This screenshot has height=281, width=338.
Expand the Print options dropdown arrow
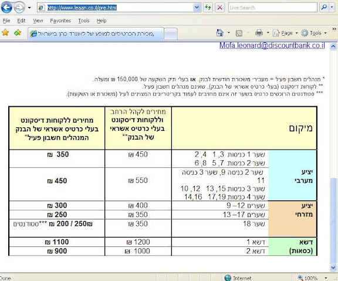(x=268, y=33)
